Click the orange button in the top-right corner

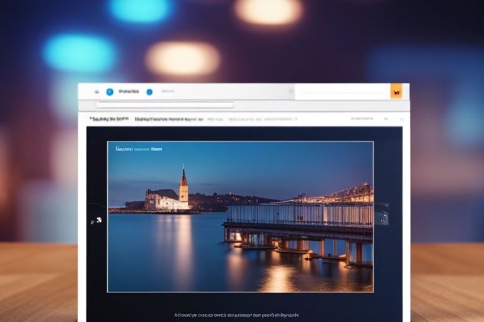coord(396,92)
